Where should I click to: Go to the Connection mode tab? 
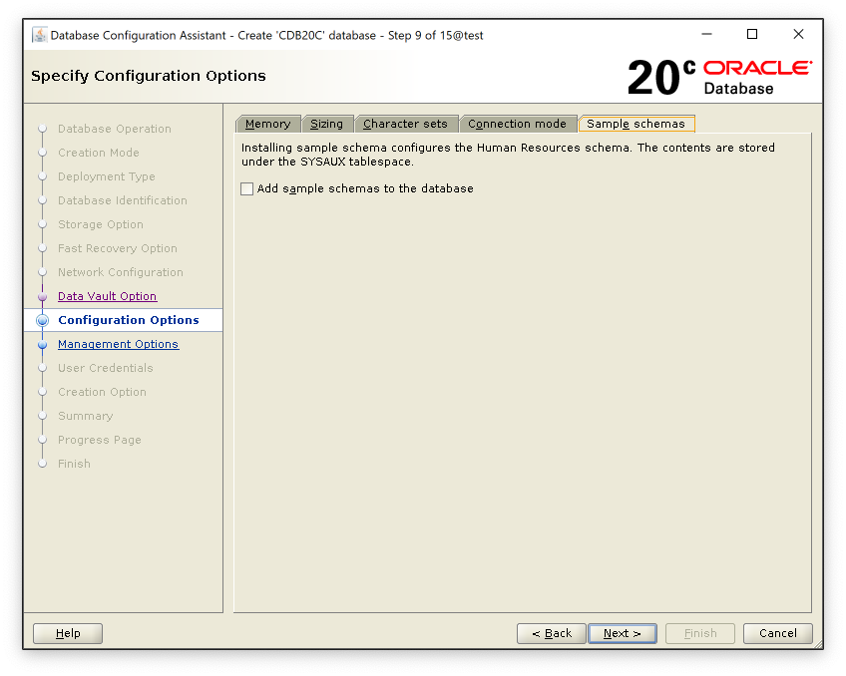[x=517, y=124]
